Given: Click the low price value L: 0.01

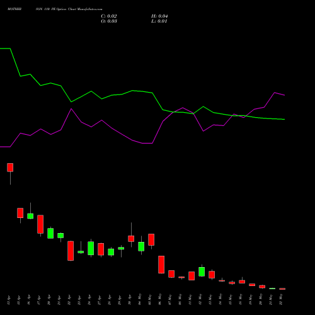Looking at the screenshot, I should click(x=159, y=21).
